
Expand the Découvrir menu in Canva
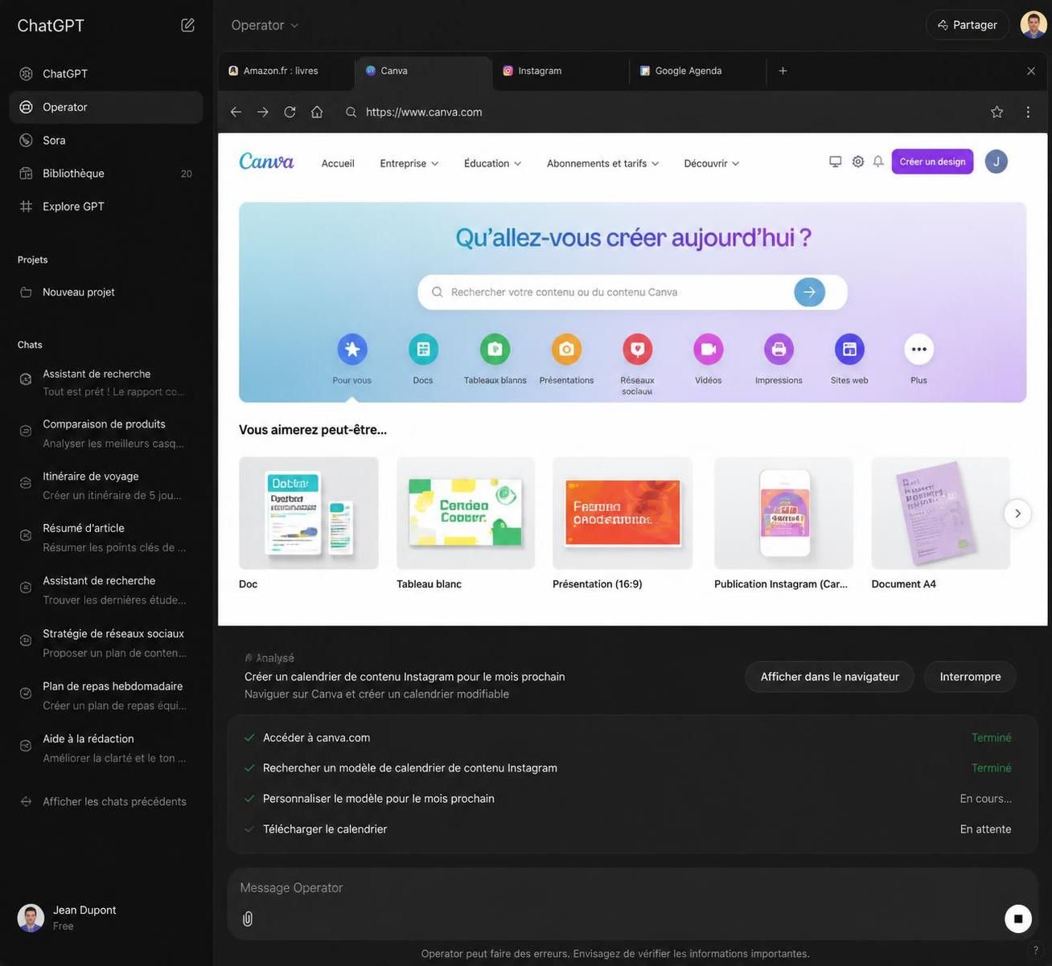pyautogui.click(x=712, y=163)
